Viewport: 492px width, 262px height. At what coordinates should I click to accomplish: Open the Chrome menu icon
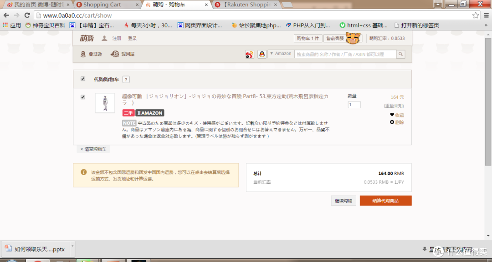point(487,15)
